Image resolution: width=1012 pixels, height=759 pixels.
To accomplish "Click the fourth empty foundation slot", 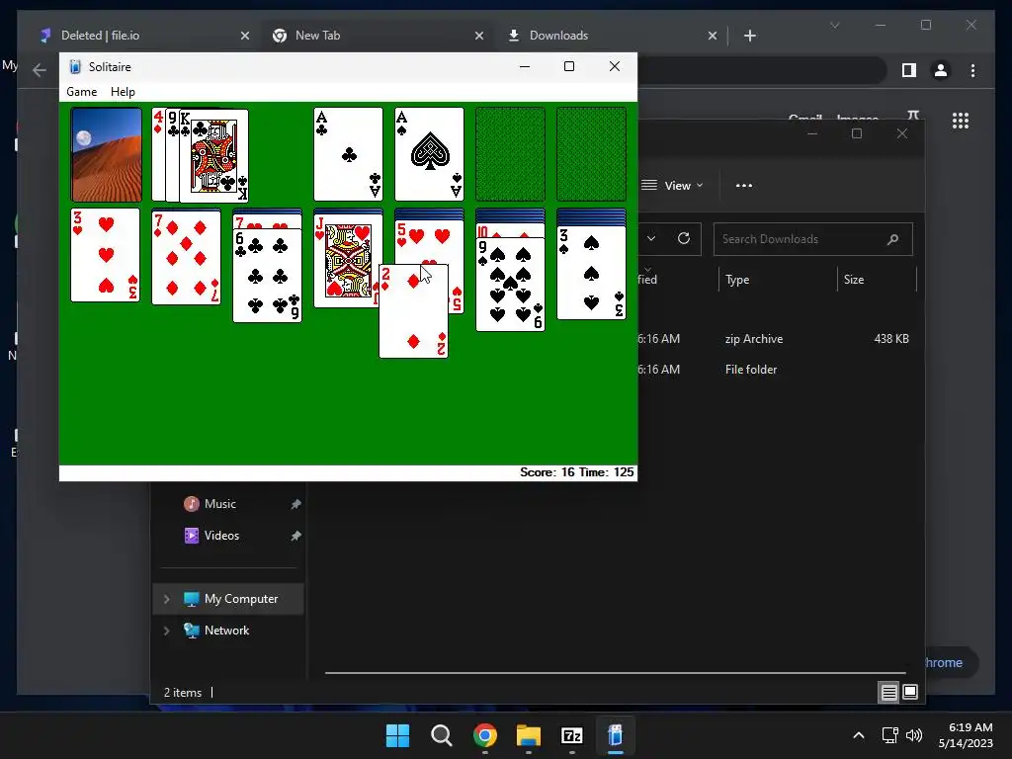I will 591,155.
